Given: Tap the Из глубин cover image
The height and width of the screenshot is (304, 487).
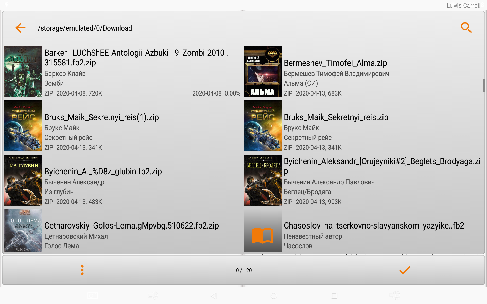Looking at the screenshot, I should 23,180.
